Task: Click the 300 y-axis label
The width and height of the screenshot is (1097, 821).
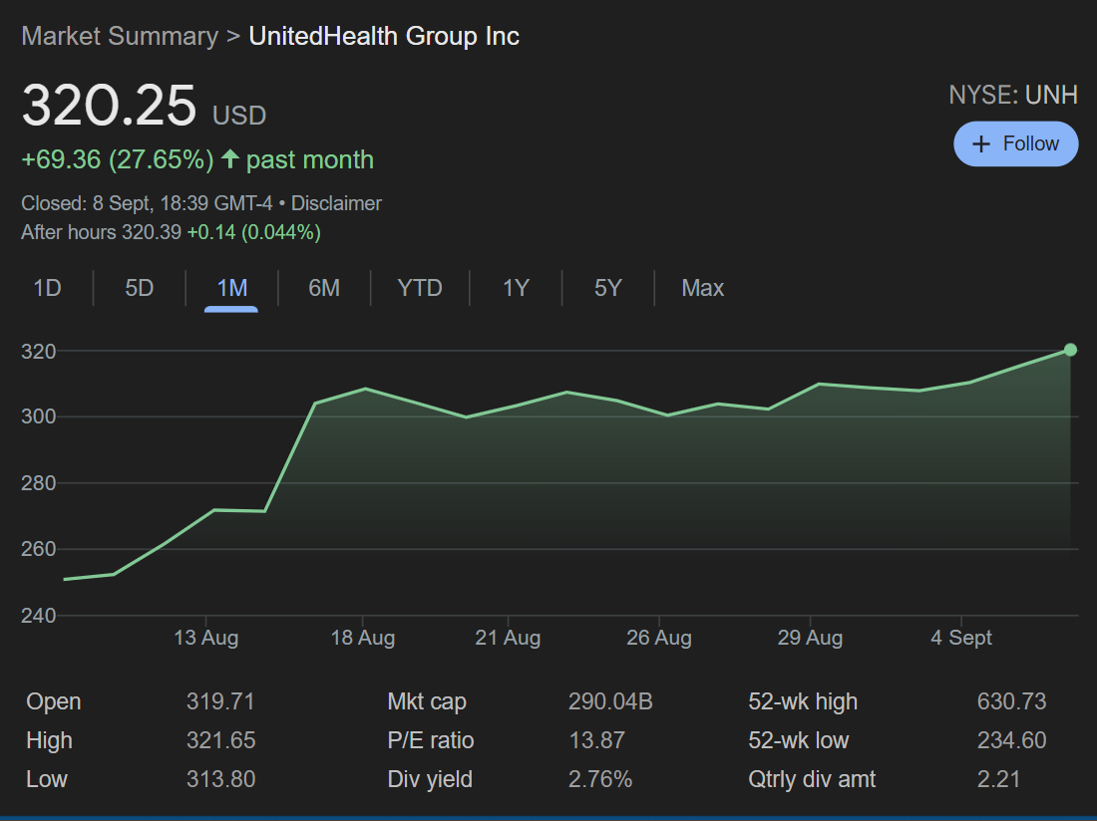Action: [39, 416]
